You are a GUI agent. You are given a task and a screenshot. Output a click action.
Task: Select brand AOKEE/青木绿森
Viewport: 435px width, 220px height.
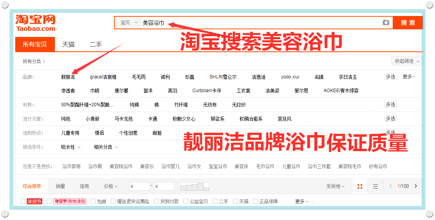click(341, 91)
